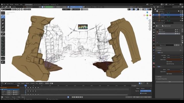Select the Line primitive tool
Image resolution: width=184 pixels, height=103 pixels.
tap(3, 38)
